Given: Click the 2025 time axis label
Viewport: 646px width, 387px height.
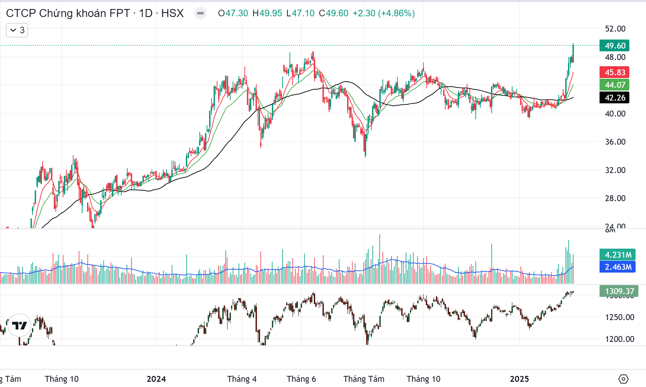Looking at the screenshot, I should (x=519, y=379).
